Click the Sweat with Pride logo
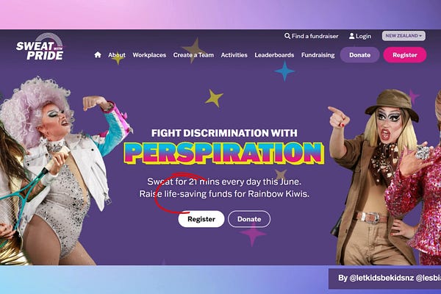Screen dimensions: 441x294 (x=40, y=47)
